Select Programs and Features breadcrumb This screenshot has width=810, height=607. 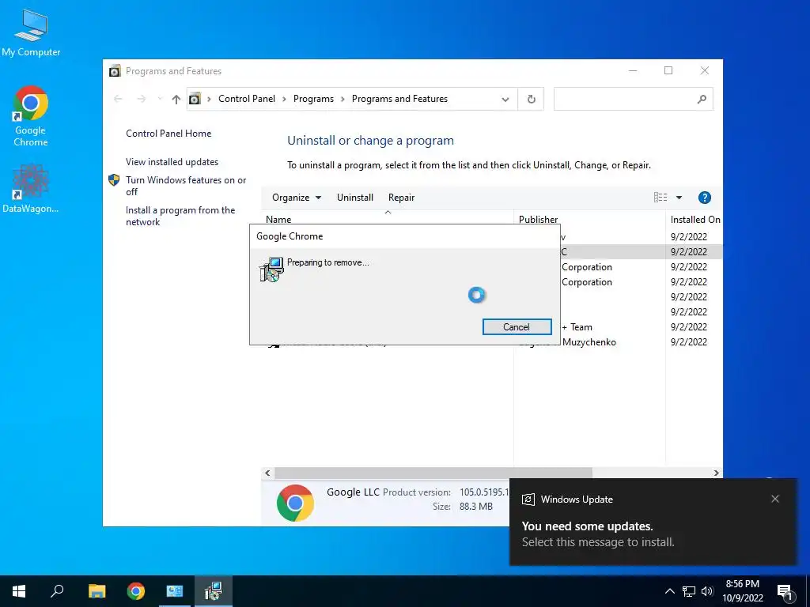click(399, 99)
